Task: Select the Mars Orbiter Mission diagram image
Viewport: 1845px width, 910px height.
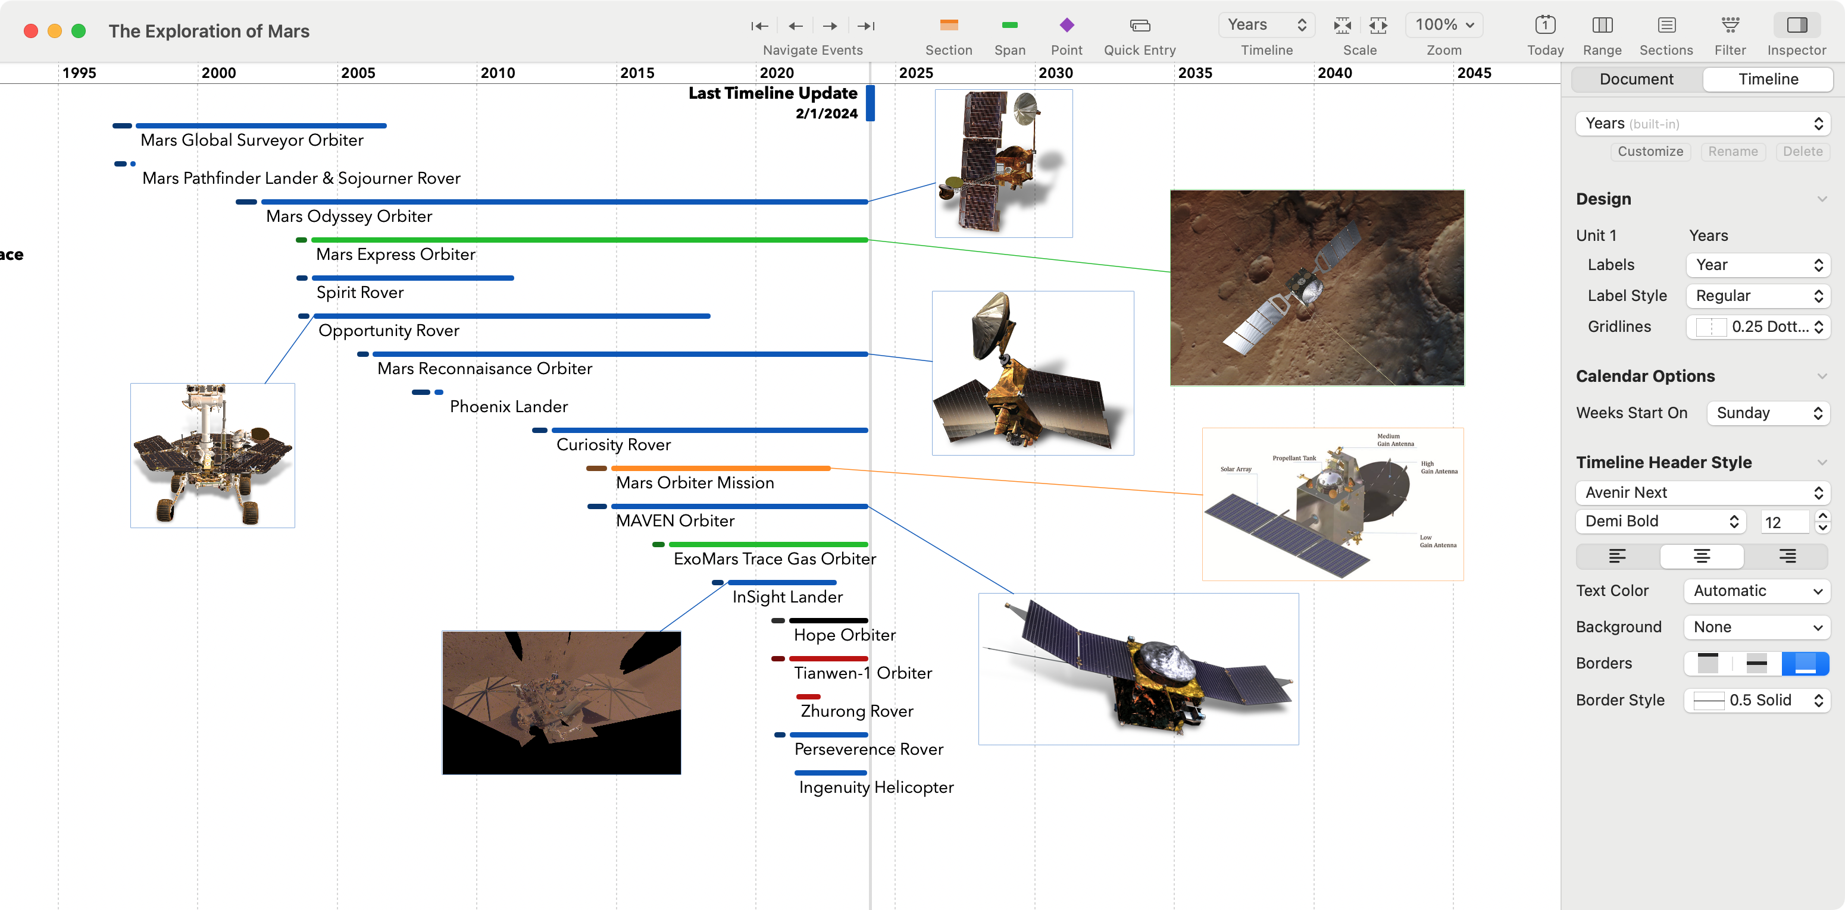Action: [x=1332, y=504]
